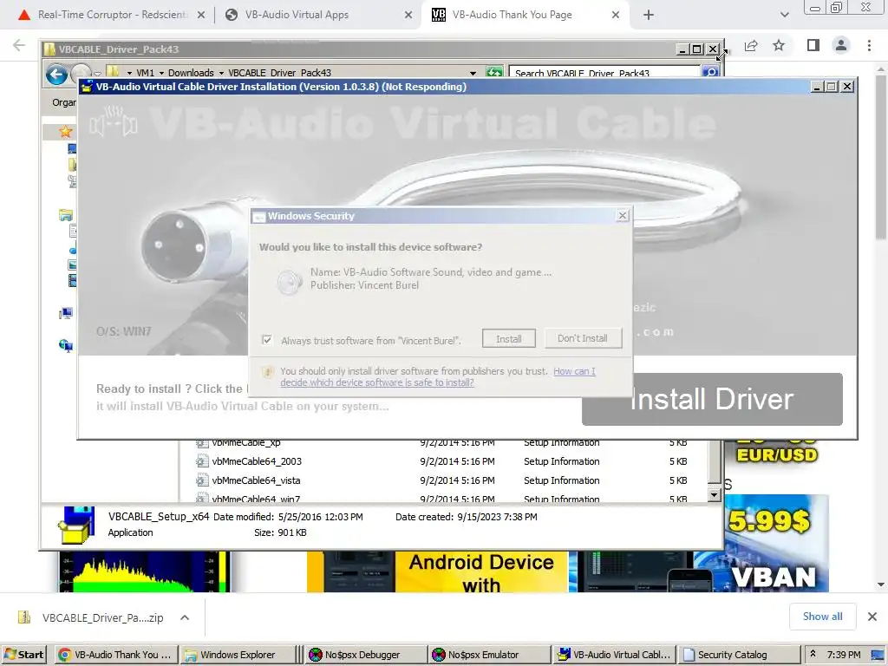Click the taskbar clock 7:39 PM

click(843, 655)
